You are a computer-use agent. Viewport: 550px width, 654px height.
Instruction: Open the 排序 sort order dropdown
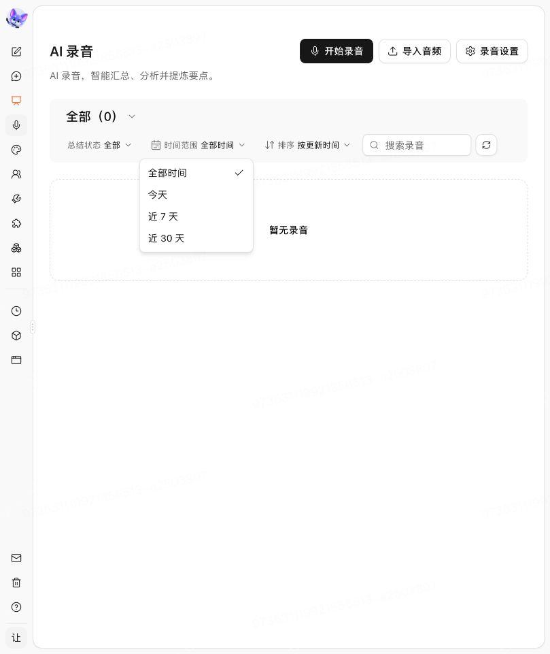[307, 145]
